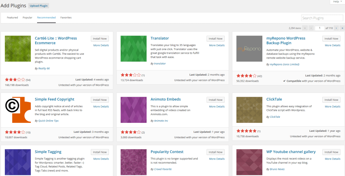Open the Favorites tab

(x=66, y=17)
